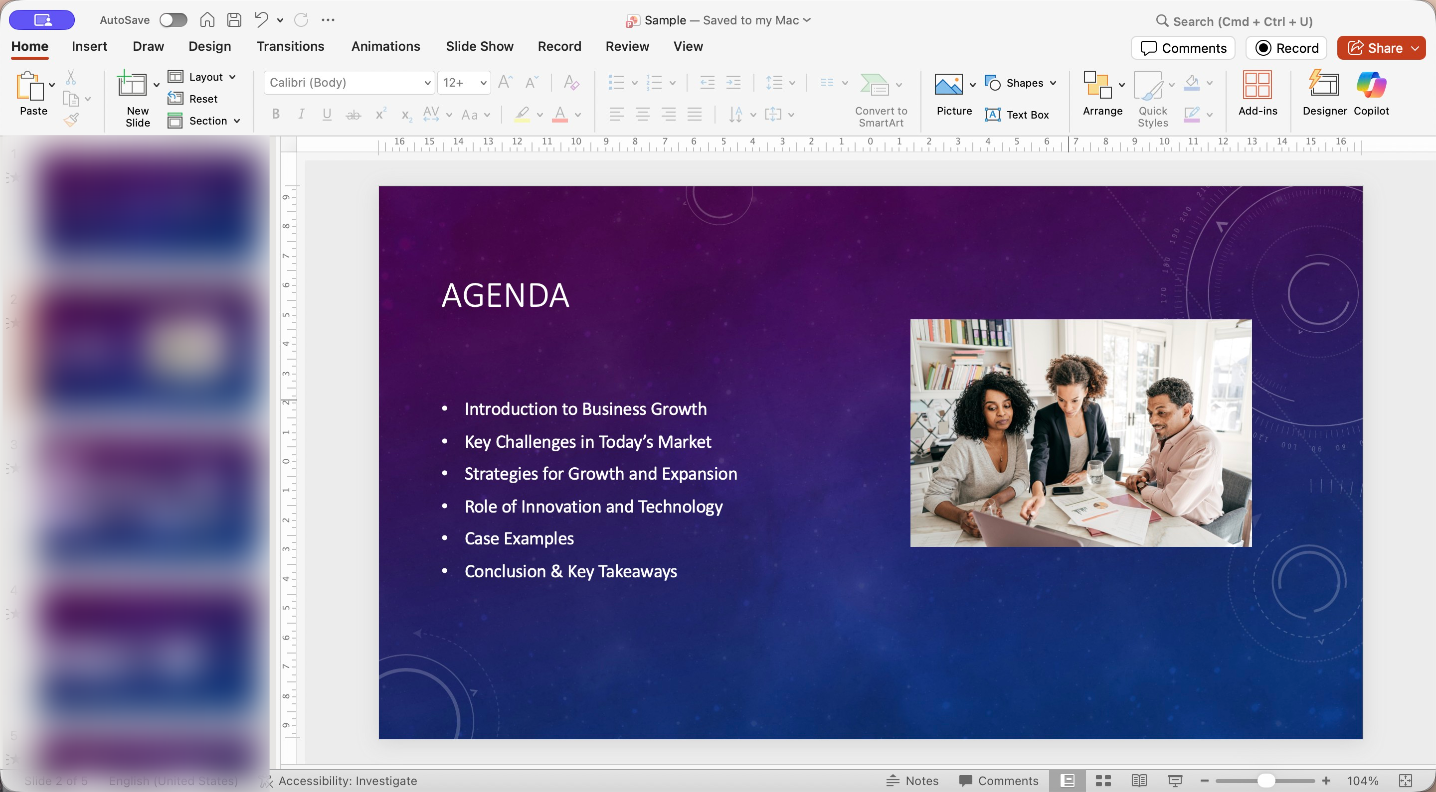Open the Transitions tab
Screen dimensions: 1436x792
click(x=290, y=46)
